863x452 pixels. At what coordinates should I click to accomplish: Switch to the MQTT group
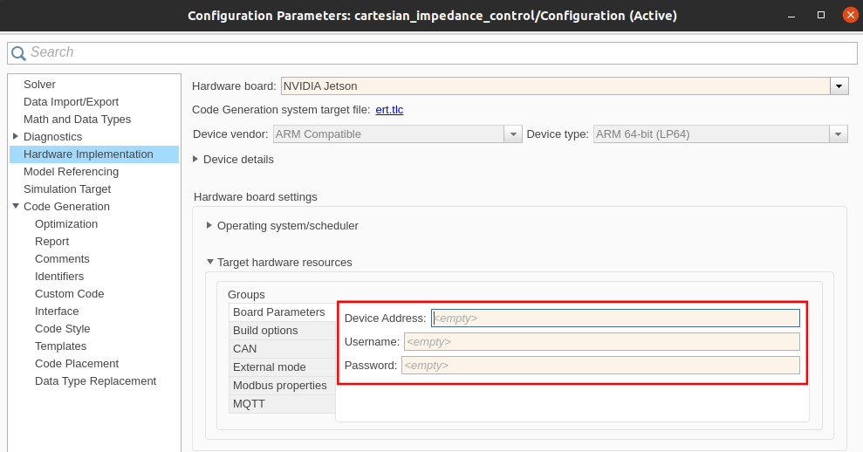point(249,404)
